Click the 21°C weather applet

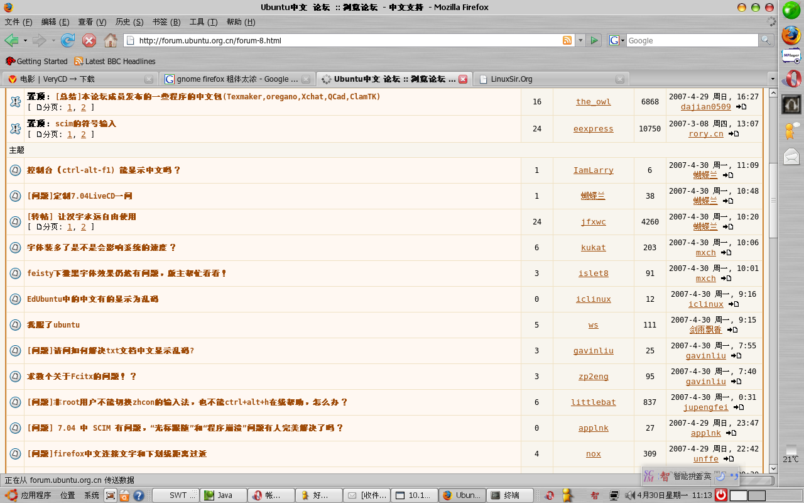[x=791, y=454]
